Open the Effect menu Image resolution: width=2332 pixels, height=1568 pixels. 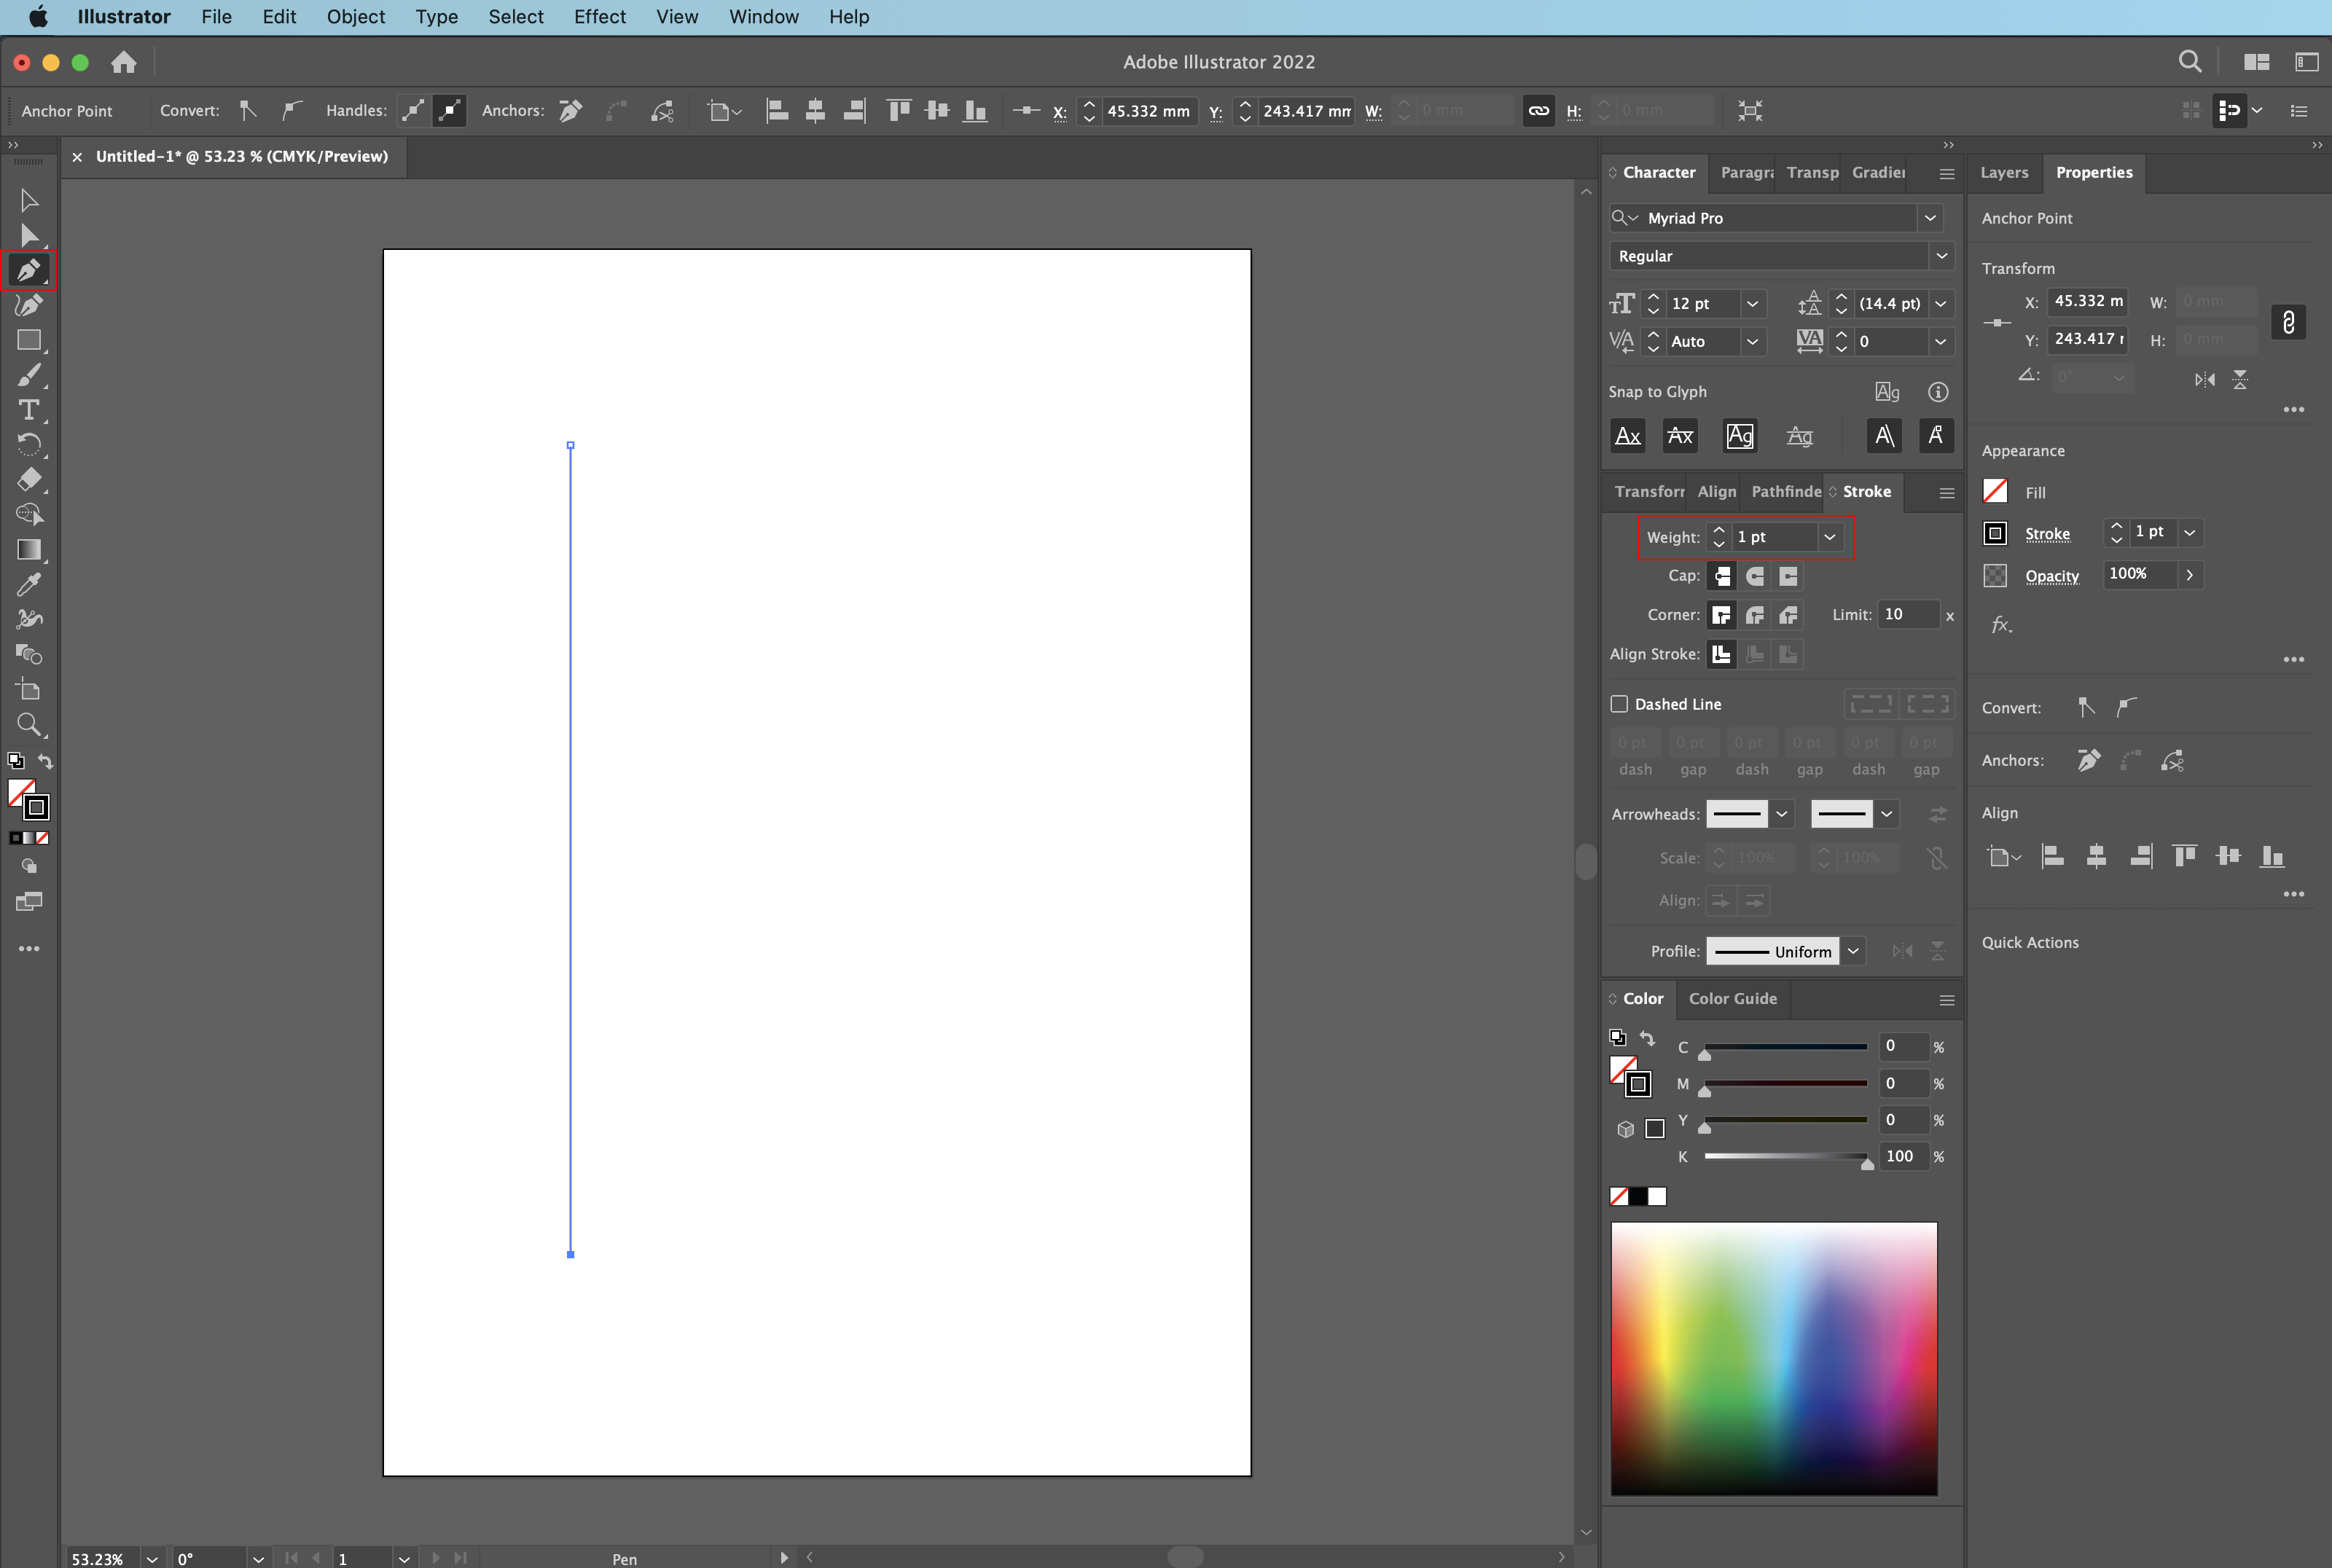point(599,17)
